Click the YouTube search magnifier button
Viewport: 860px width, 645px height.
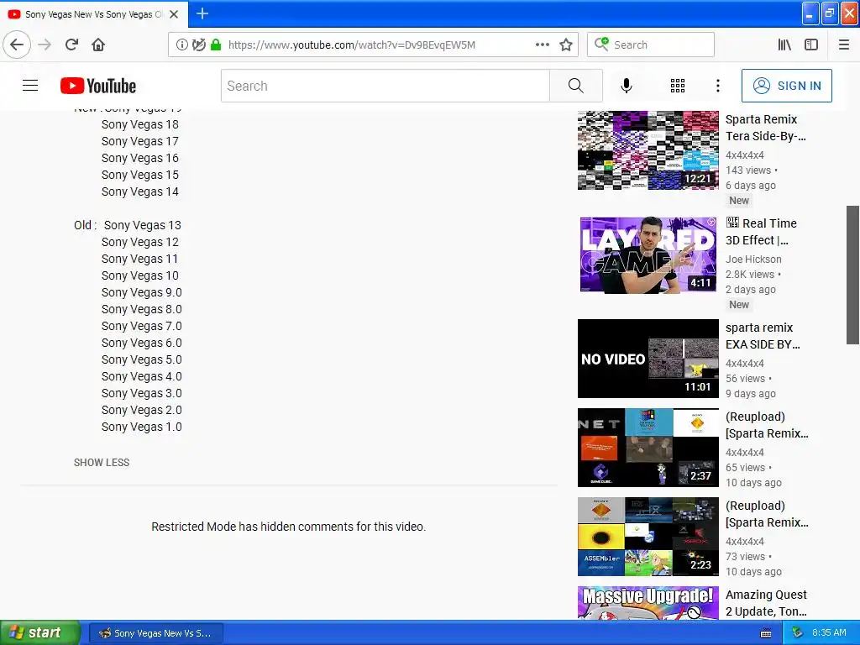[x=576, y=86]
